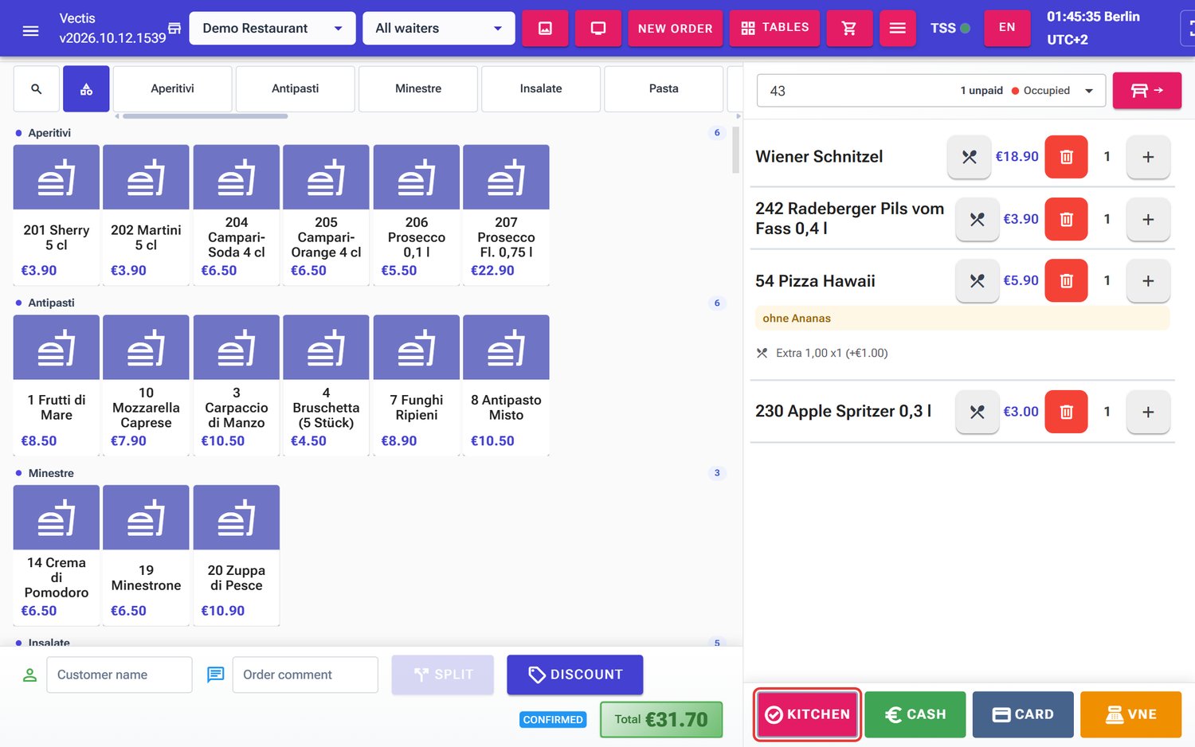Viewport: 1195px width, 747px height.
Task: Select the category shapes icon button
Action: pyautogui.click(x=86, y=89)
